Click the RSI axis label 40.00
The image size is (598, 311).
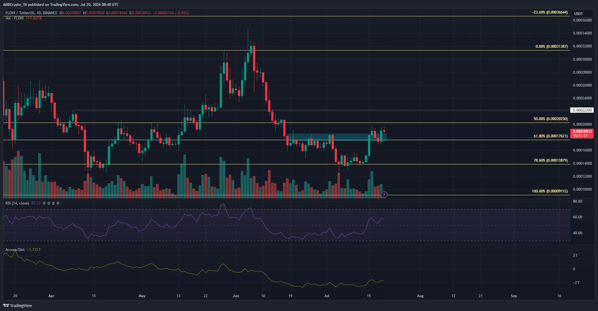(x=578, y=233)
